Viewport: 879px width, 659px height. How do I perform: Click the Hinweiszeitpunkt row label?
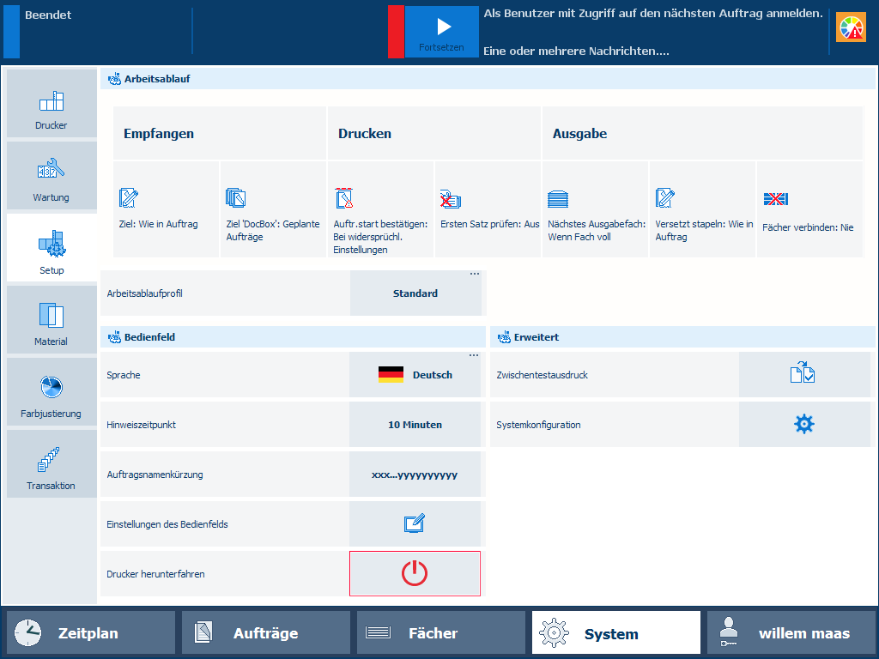(142, 425)
